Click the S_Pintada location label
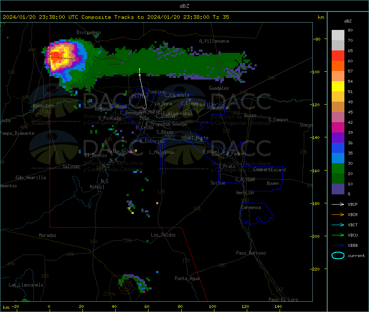This screenshot has height=312, width=369. point(109,118)
